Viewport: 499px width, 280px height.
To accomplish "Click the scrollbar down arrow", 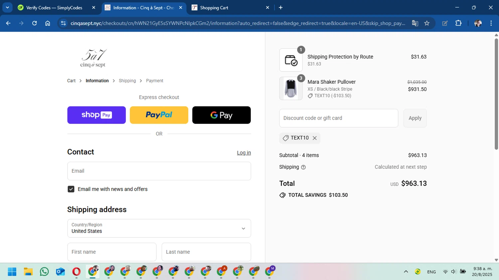I will click(x=496, y=260).
